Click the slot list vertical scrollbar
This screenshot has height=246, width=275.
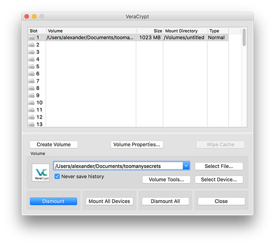coord(244,37)
